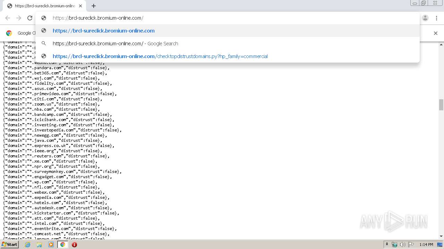Click the ieee.org domain line

point(52,151)
